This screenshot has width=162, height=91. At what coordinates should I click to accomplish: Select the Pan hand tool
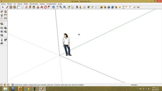(57, 7)
